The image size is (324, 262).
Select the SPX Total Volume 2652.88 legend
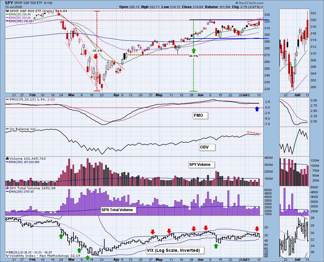click(31, 188)
